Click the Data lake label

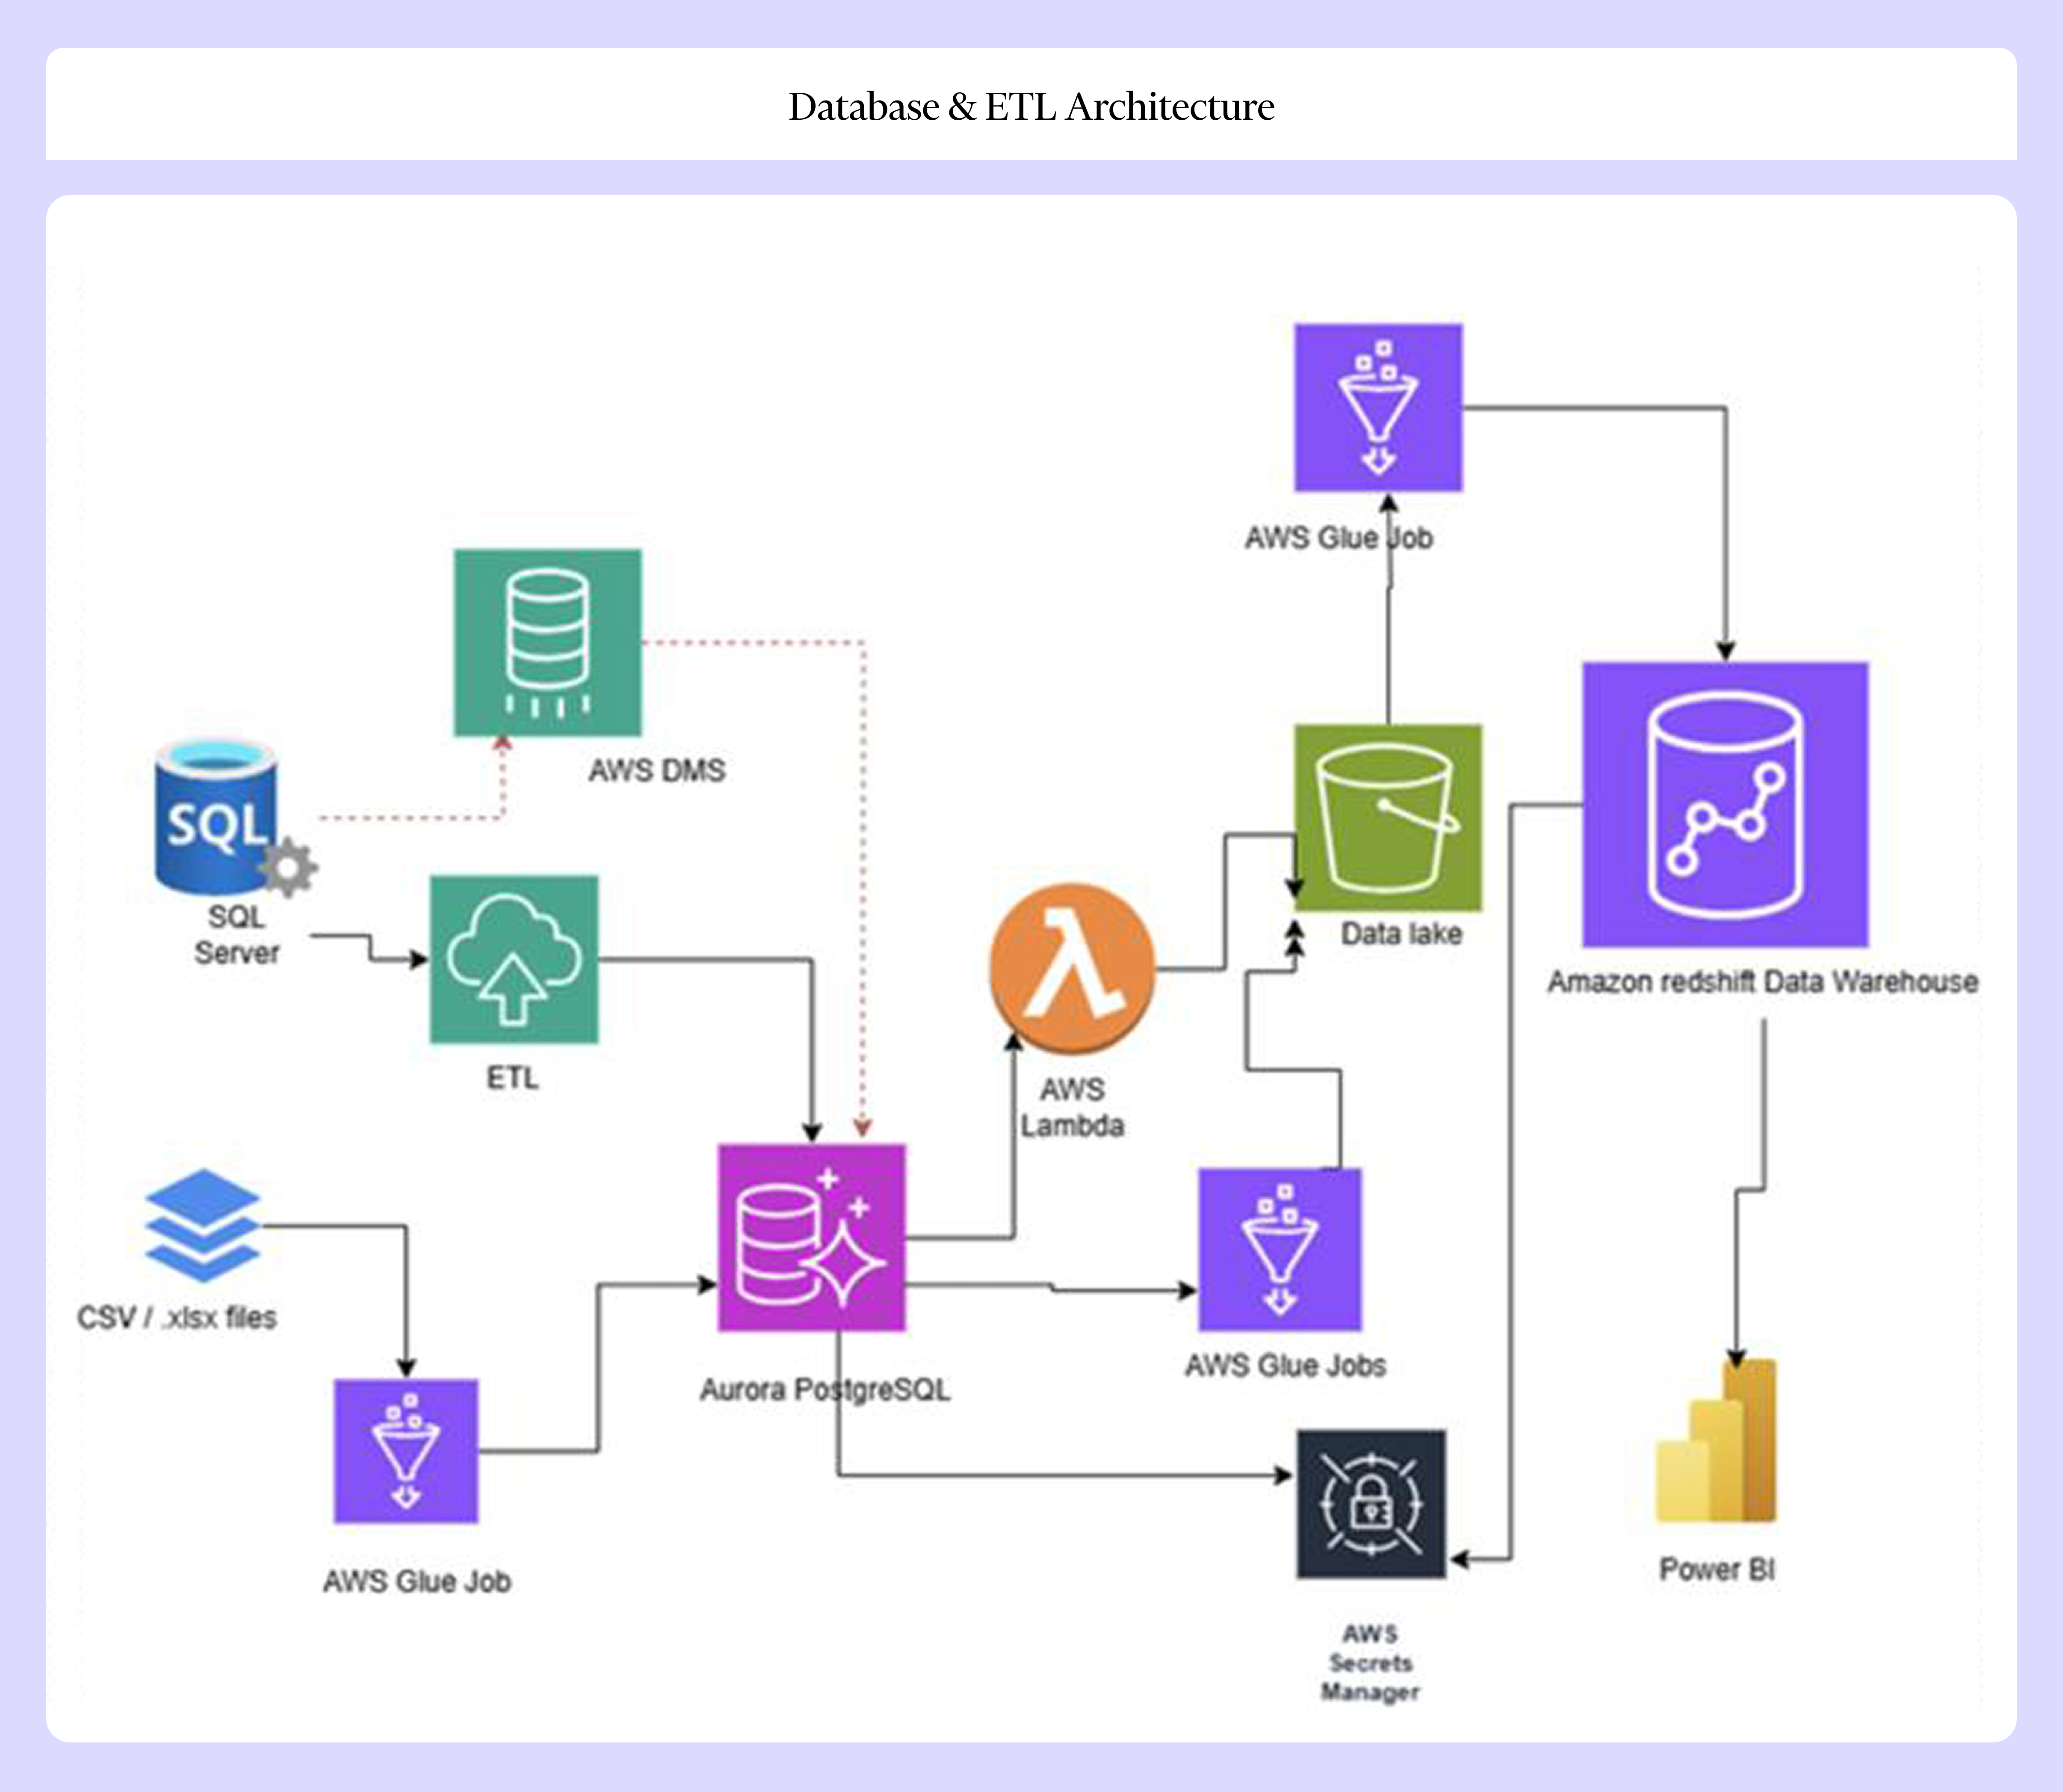1401,933
